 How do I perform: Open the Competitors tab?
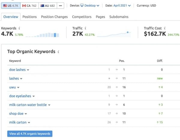(x=82, y=17)
